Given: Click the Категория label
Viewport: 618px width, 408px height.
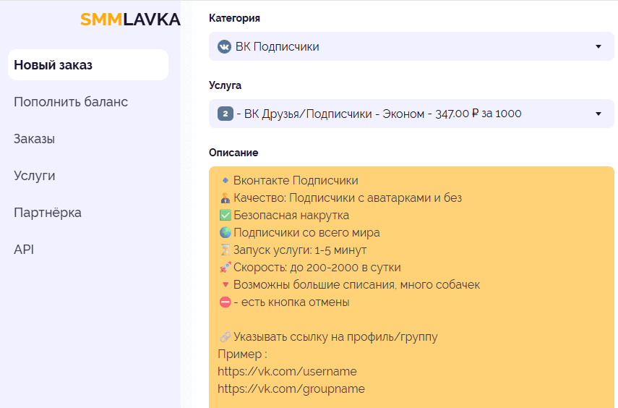Looking at the screenshot, I should point(234,18).
